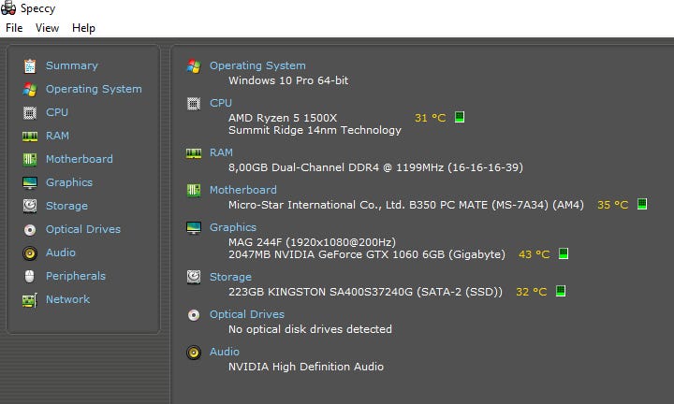Select Summary in the sidebar

(x=72, y=65)
